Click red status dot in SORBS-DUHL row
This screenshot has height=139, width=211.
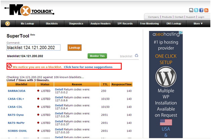pos(38,131)
